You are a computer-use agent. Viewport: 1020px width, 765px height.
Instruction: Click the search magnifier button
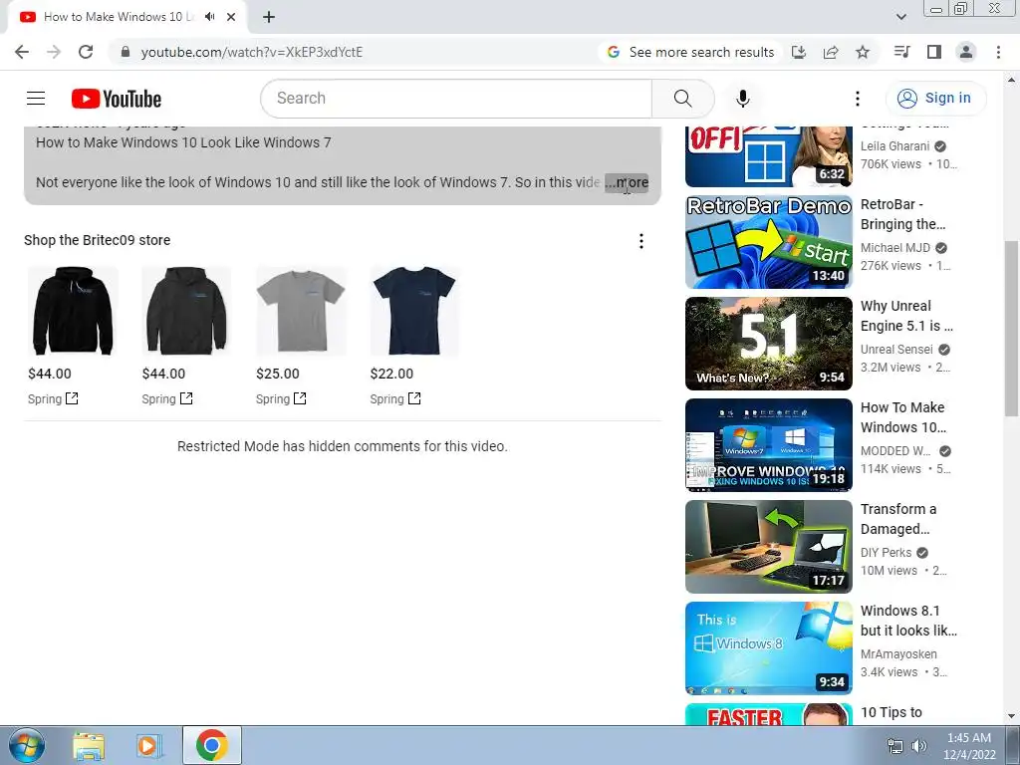point(682,99)
